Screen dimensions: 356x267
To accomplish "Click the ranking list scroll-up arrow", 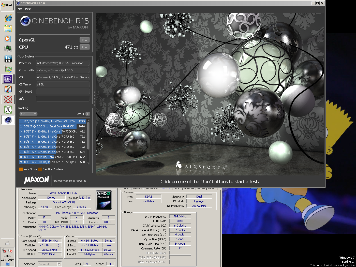I will pos(88,120).
